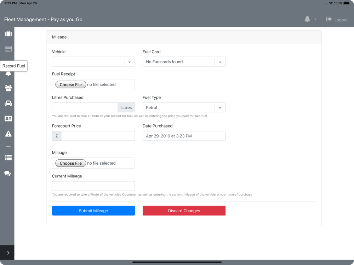Select the users group icon in sidebar
This screenshot has height=265, width=354.
click(x=8, y=88)
